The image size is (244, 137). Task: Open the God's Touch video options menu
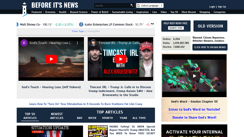tap(77, 43)
